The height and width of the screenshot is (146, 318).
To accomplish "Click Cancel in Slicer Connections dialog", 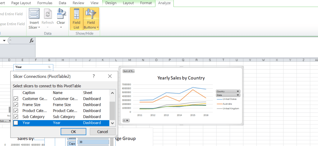I will pos(103,132).
